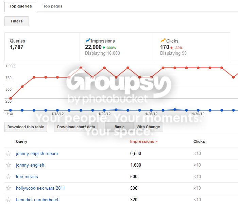The height and width of the screenshot is (204, 238).
Task: Select the blue clicks point above 1/18/12
Action: pyautogui.click(x=57, y=111)
